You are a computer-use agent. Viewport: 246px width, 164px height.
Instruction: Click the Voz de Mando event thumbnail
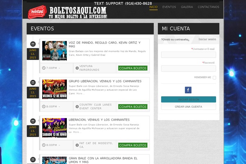click(x=55, y=51)
